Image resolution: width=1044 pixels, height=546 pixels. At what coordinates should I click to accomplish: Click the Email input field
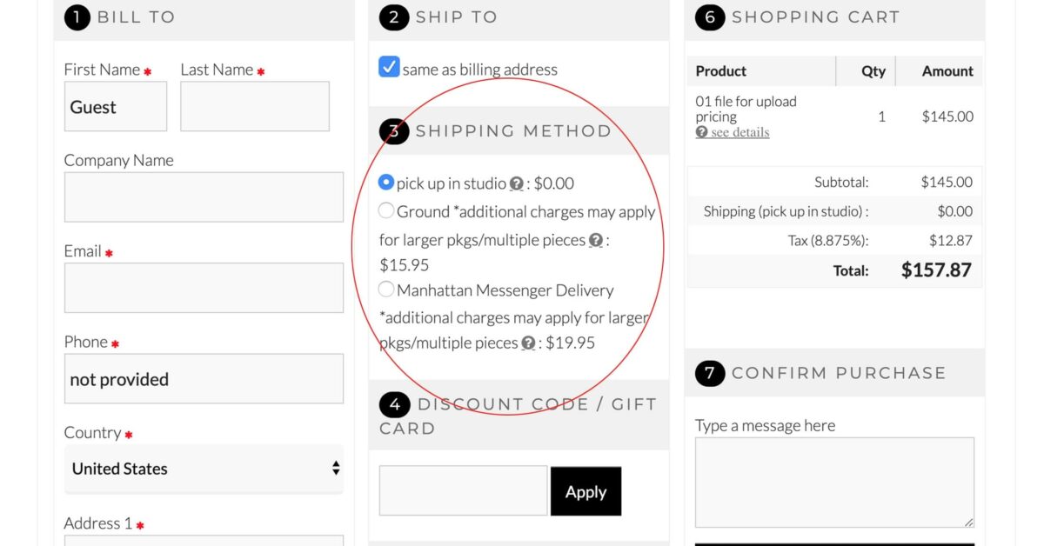click(204, 288)
